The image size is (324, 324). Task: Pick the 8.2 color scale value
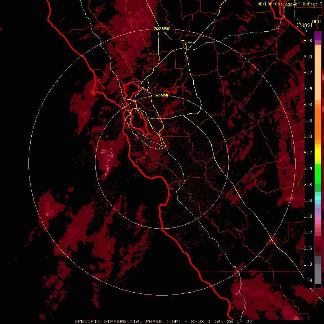308,72
